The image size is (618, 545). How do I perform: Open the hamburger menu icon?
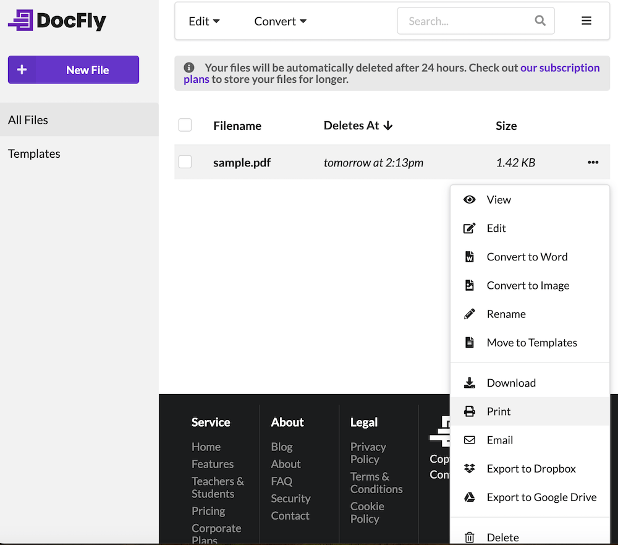(586, 20)
